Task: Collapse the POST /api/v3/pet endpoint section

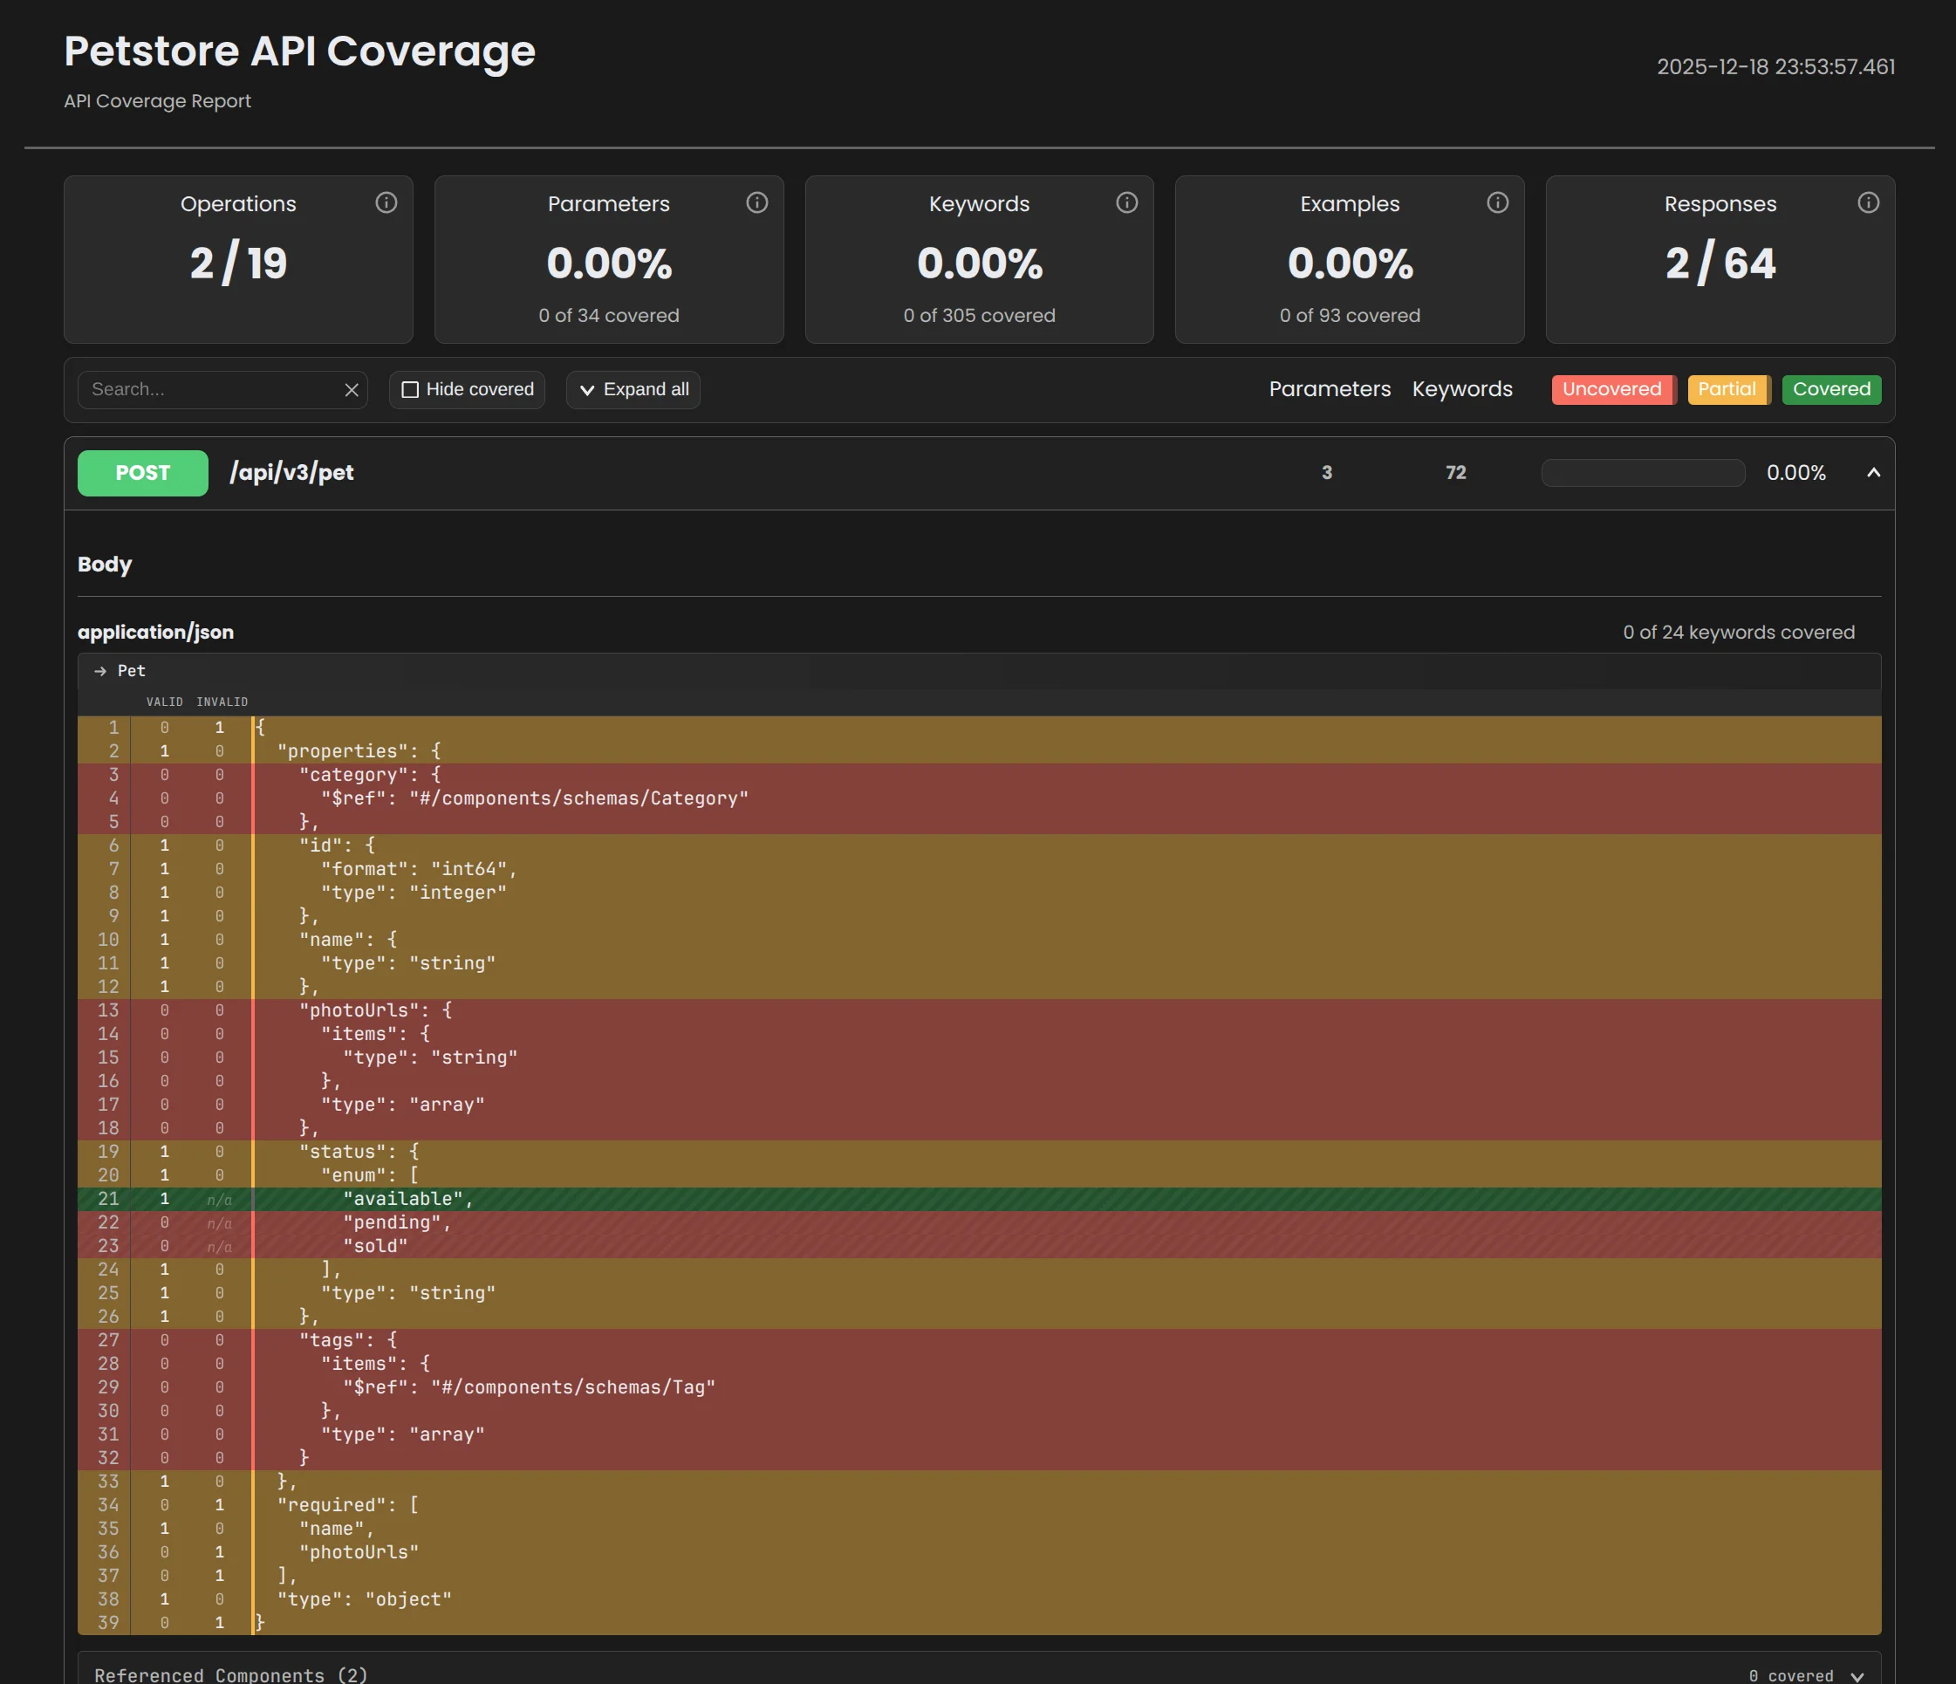Action: (1874, 473)
